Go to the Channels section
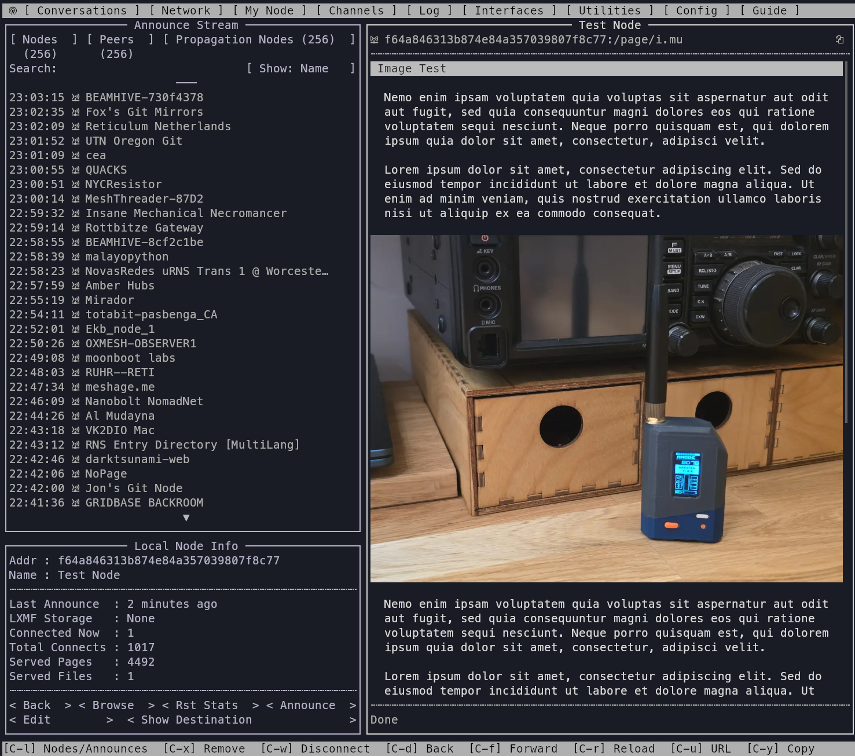This screenshot has height=756, width=855. tap(356, 10)
